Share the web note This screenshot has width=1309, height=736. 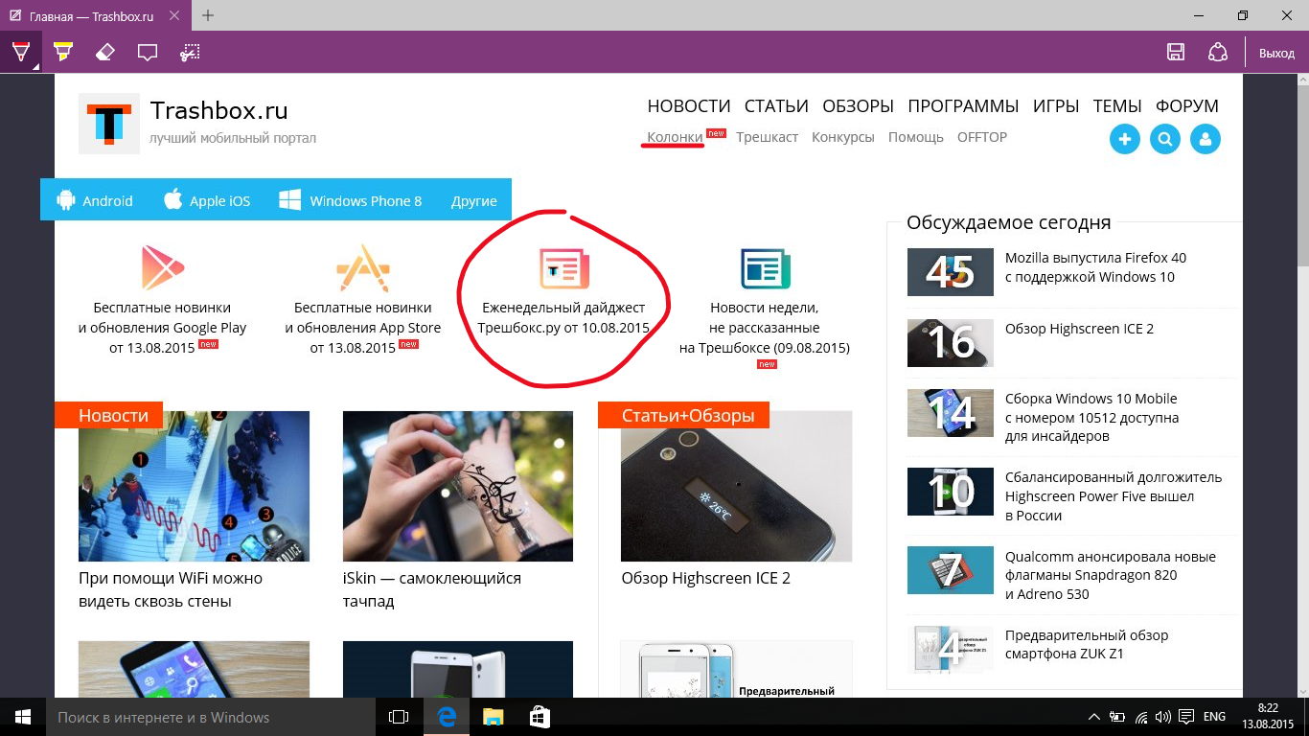click(1217, 53)
